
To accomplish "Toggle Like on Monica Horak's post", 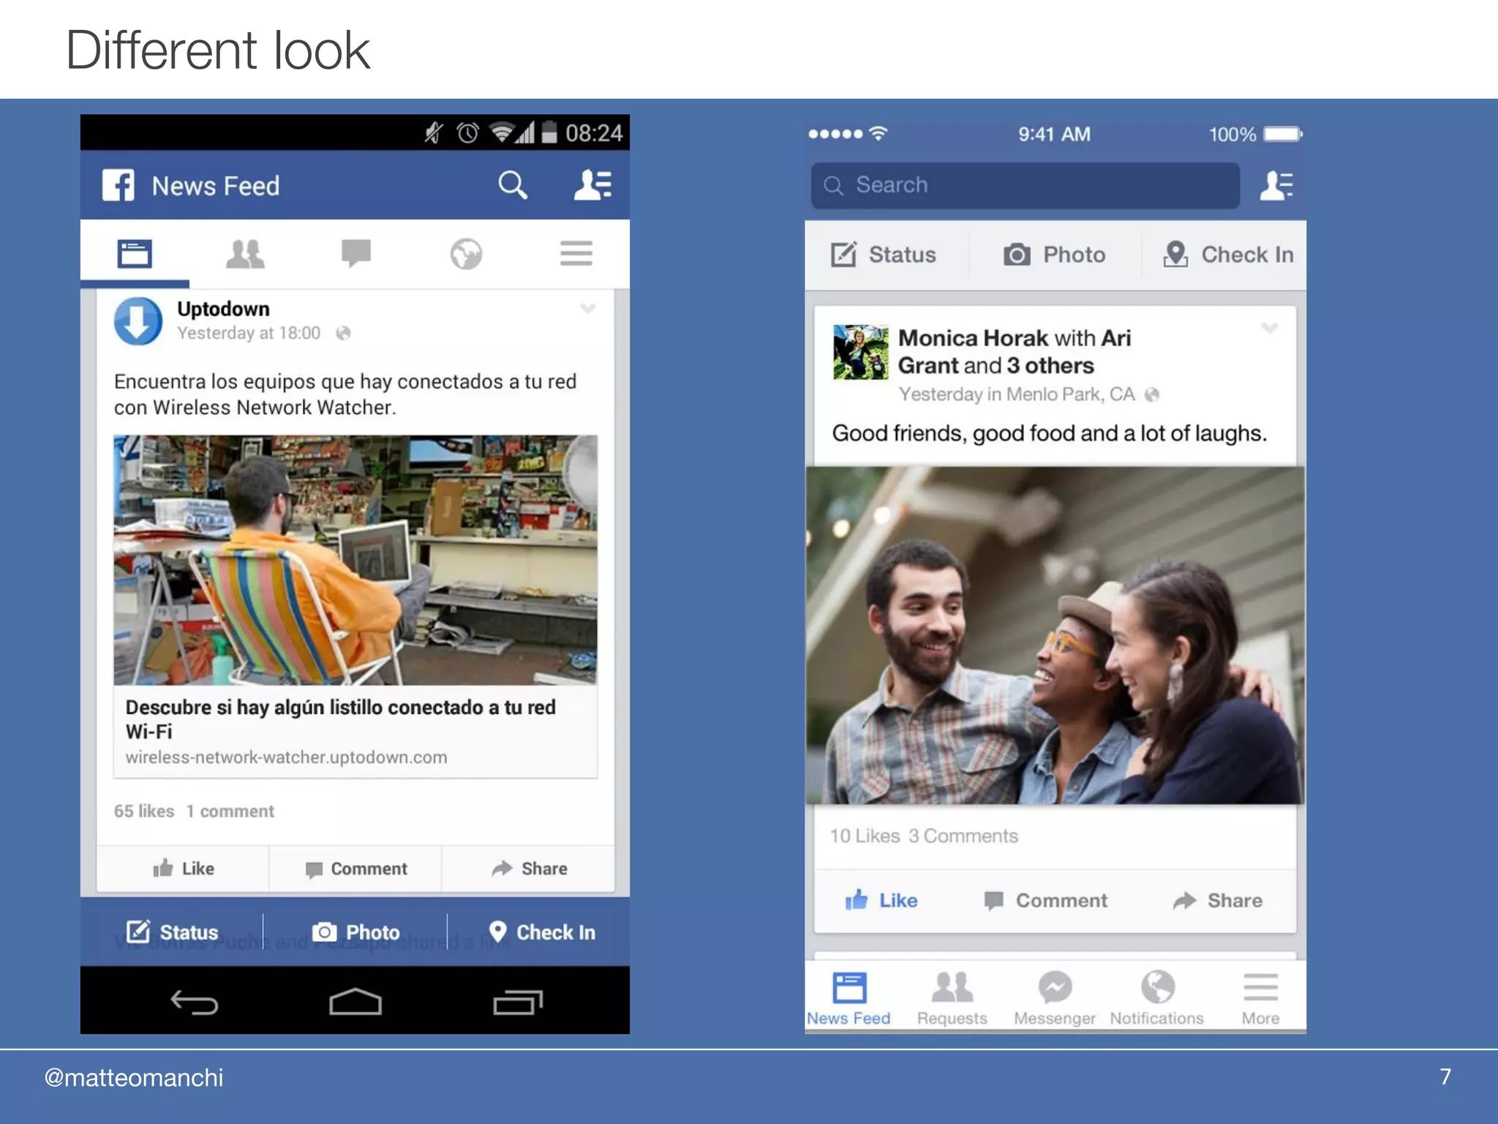I will pos(881,900).
